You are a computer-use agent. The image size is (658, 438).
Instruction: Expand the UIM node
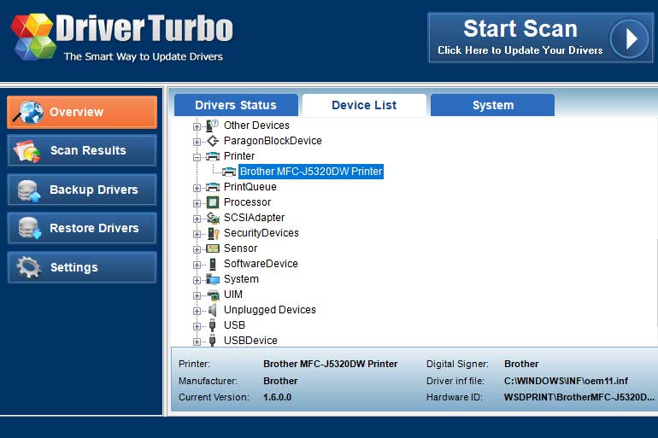(x=197, y=295)
